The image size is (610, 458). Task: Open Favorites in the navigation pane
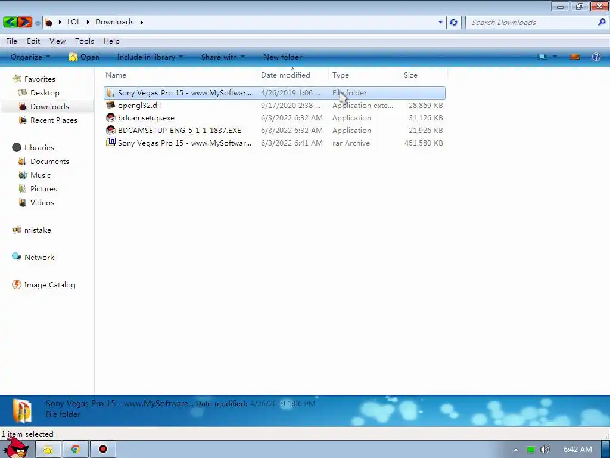pyautogui.click(x=39, y=79)
